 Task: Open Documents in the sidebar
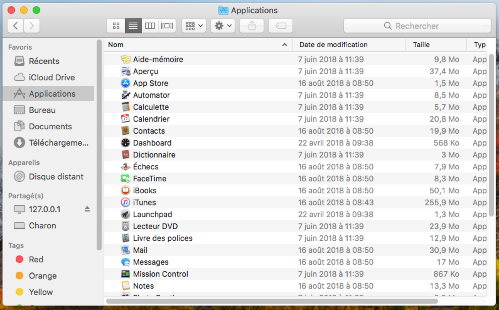point(48,126)
